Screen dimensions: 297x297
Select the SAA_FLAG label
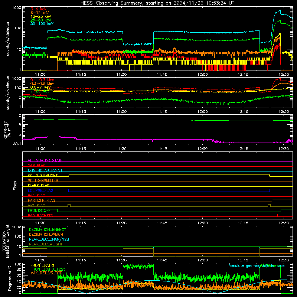coord(36,195)
